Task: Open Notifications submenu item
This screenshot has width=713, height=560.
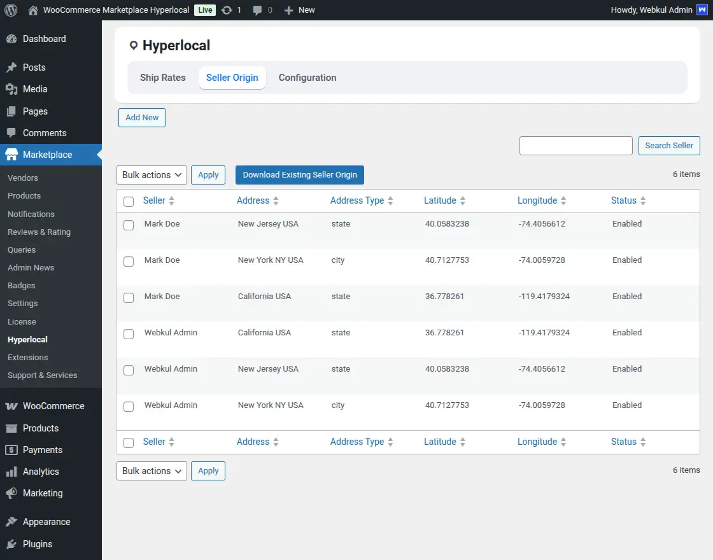Action: [31, 214]
